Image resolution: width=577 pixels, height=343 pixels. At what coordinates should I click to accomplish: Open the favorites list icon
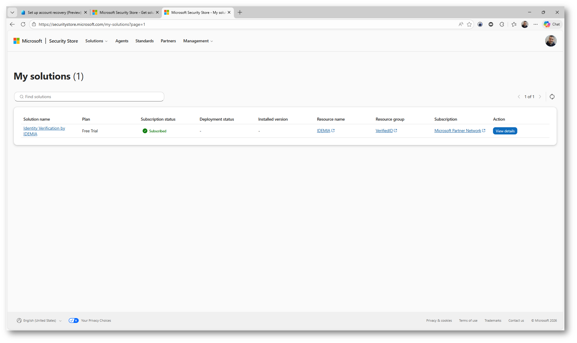pyautogui.click(x=514, y=24)
